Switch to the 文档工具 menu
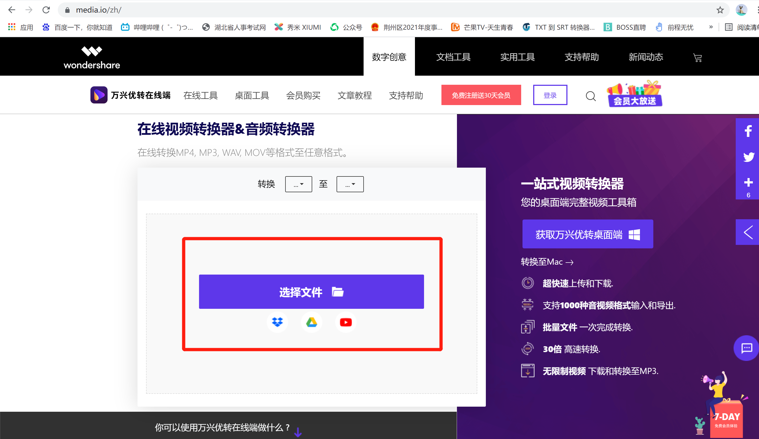The image size is (759, 439). [453, 57]
